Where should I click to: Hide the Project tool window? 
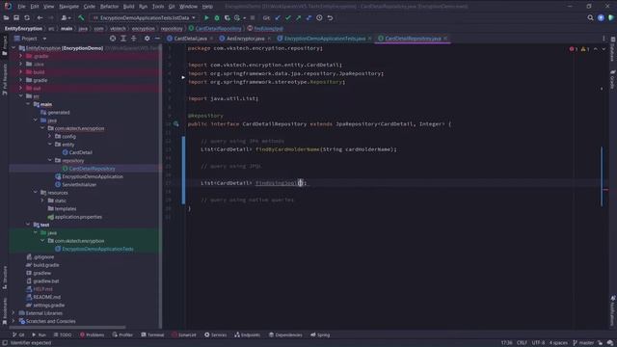pyautogui.click(x=157, y=39)
